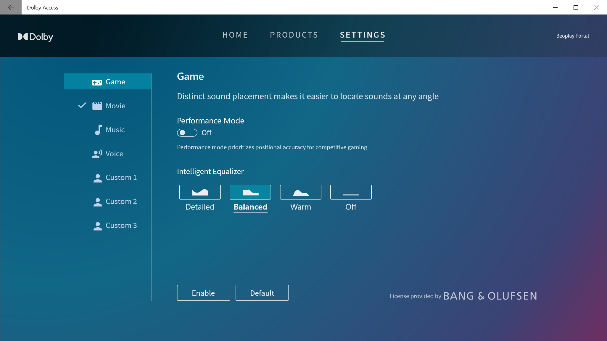Choose the Warm equalizer preset
607x341 pixels.
click(300, 192)
